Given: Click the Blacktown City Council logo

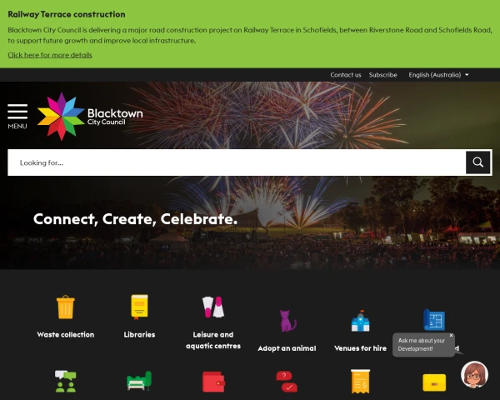Looking at the screenshot, I should click(x=90, y=117).
